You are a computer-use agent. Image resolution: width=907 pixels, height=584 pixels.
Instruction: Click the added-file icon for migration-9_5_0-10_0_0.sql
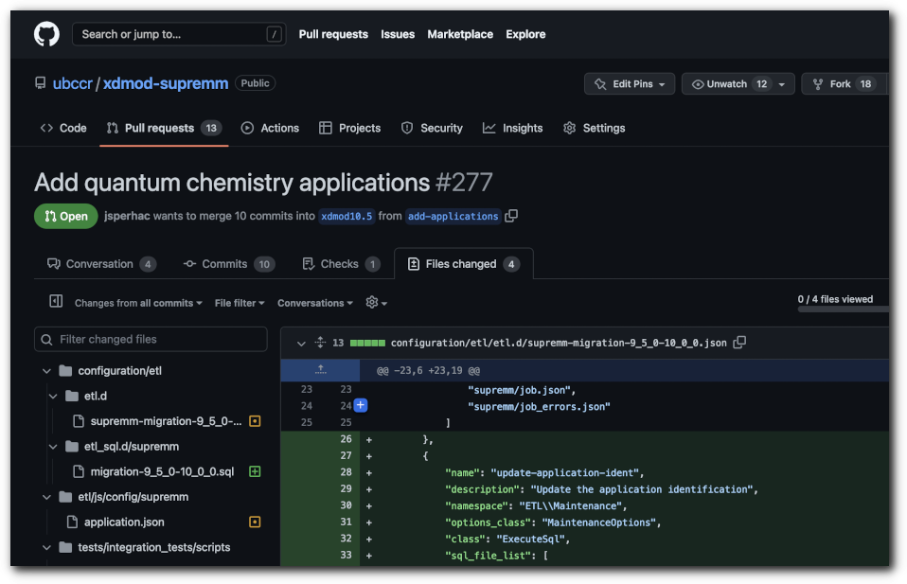pos(255,470)
